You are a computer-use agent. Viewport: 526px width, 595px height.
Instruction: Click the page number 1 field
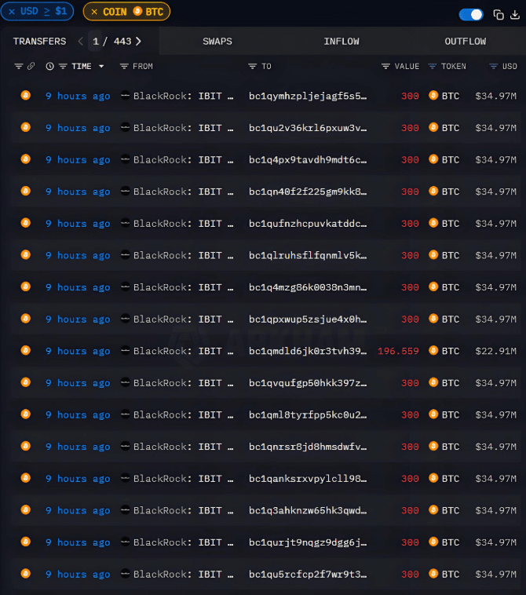96,42
